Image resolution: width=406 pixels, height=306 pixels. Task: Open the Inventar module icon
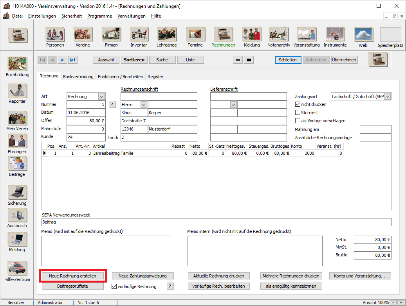[139, 34]
